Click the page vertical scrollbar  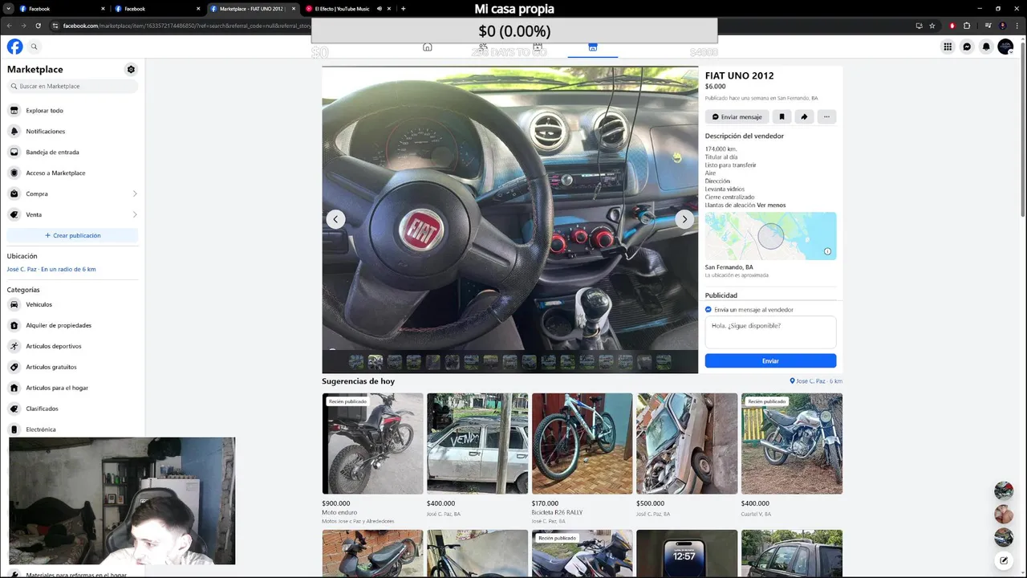(x=1023, y=128)
